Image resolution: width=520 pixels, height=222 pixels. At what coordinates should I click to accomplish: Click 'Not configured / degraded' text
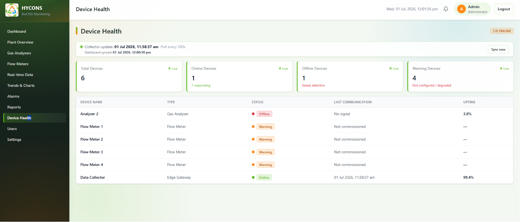(x=432, y=85)
